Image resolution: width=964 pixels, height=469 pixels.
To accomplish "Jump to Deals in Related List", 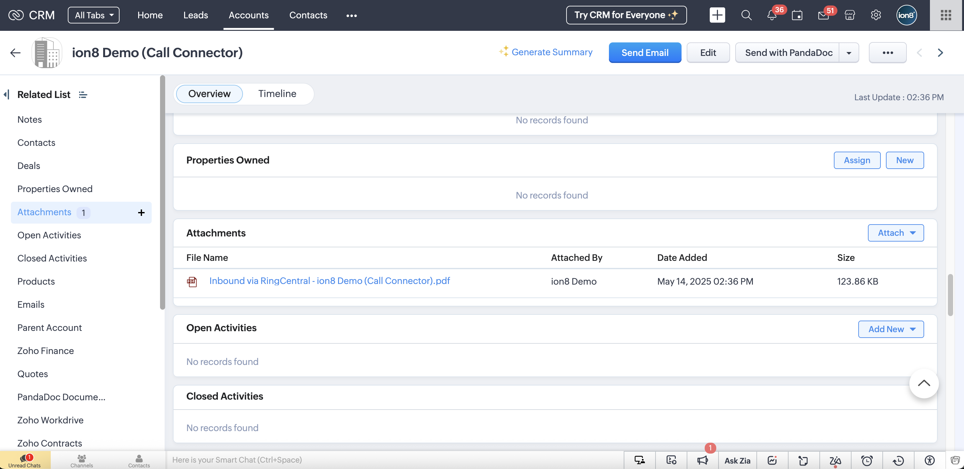I will pyautogui.click(x=29, y=166).
